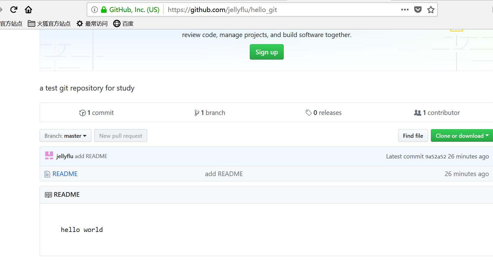Viewport: 493px width, 261px height.
Task: Open the page actions three-dot menu
Action: pos(405,10)
